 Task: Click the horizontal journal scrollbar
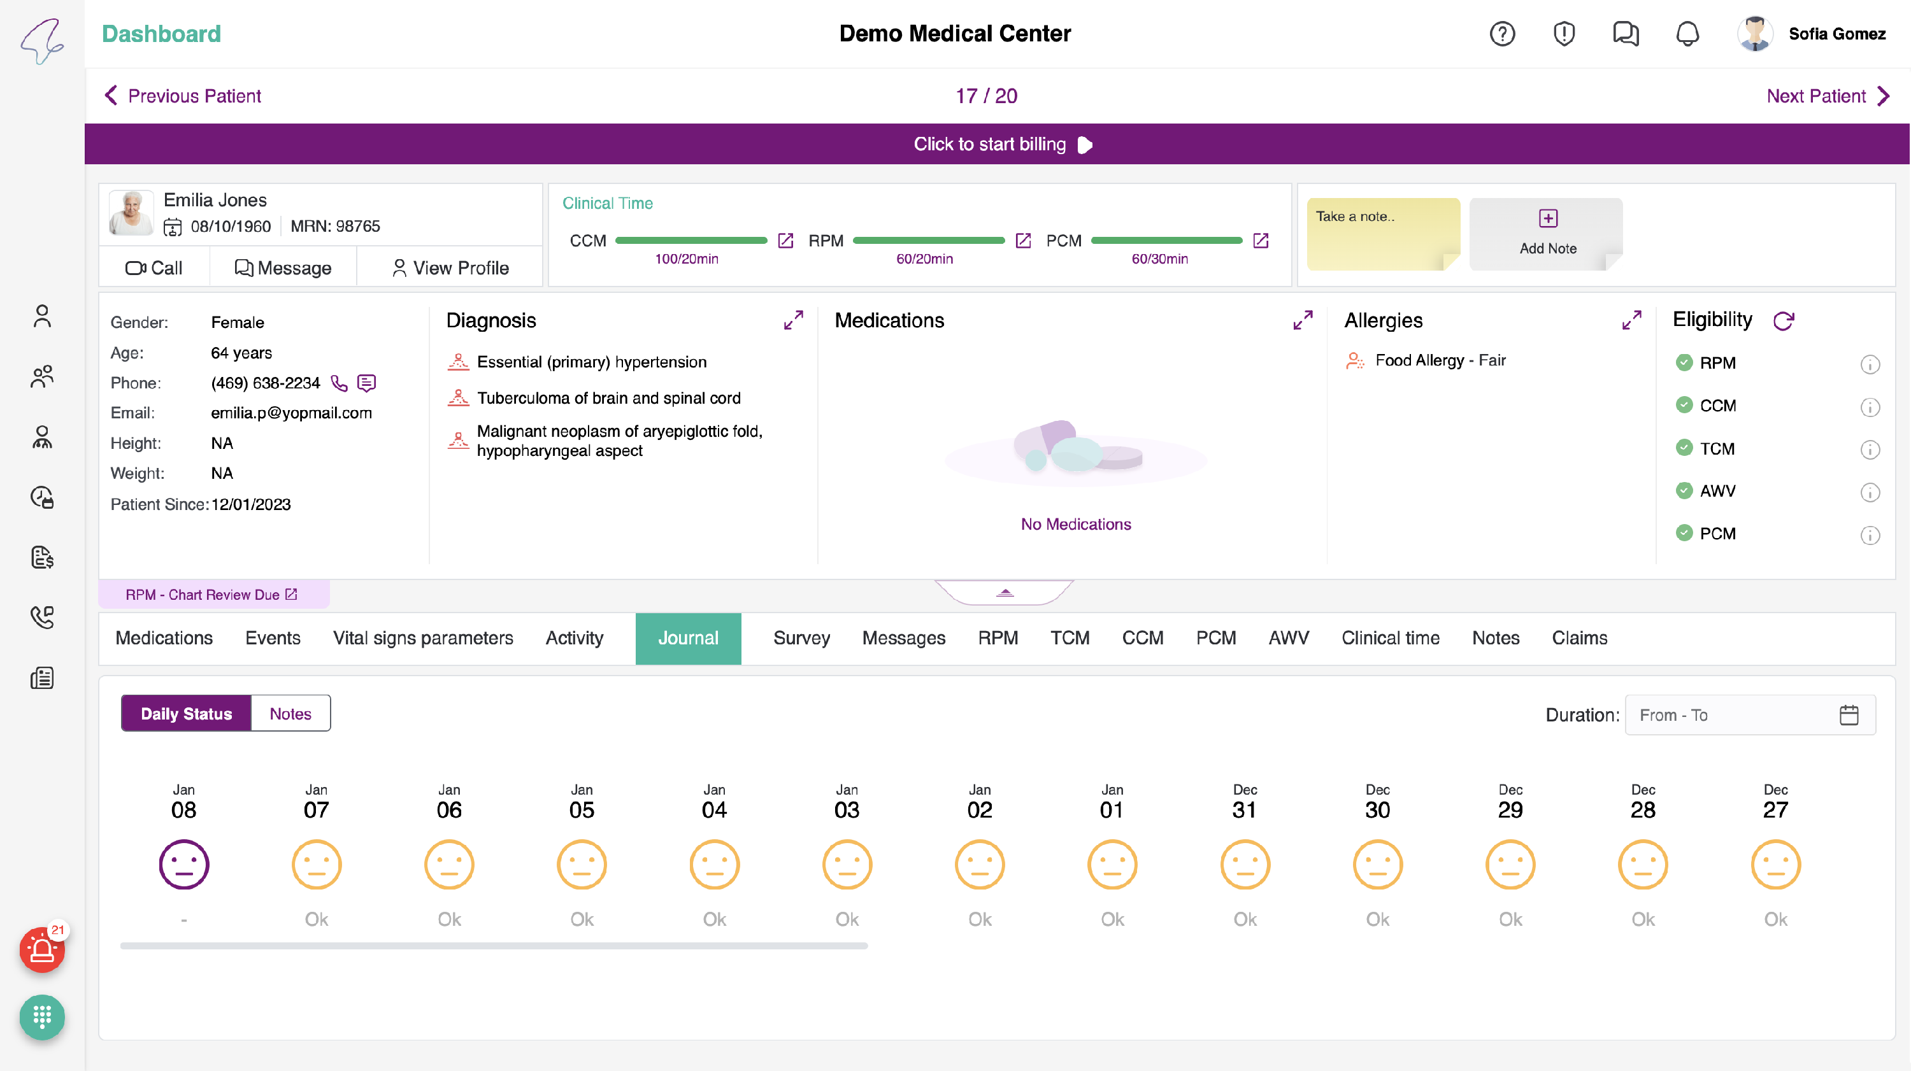point(493,946)
